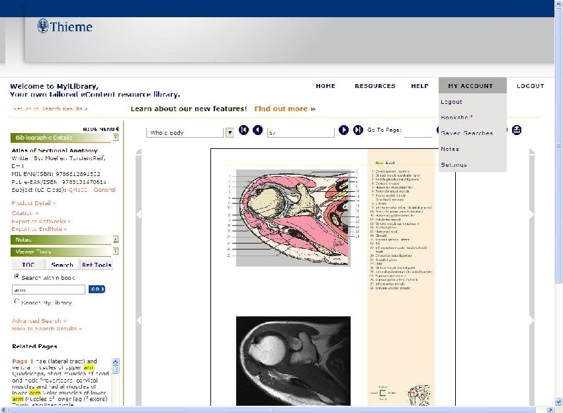Click LOGOUT in the top navigation bar
Viewport: 563px width, 413px height.
(x=531, y=86)
